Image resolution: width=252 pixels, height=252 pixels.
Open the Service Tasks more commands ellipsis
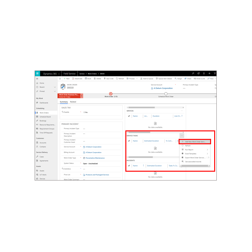(182, 136)
